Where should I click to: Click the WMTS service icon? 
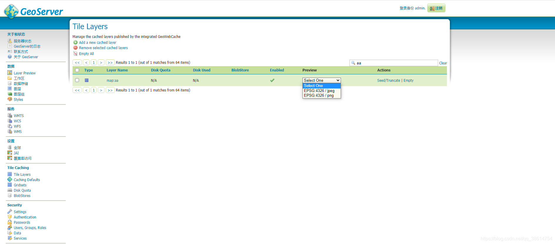[10, 115]
